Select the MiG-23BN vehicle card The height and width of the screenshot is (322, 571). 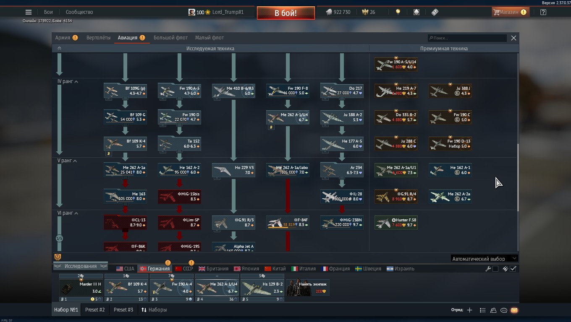(342, 222)
